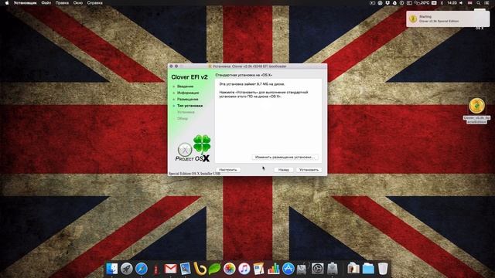Open Photos app from the dock

tap(230, 269)
